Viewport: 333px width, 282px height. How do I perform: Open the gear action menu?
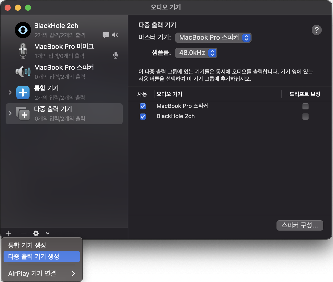point(36,233)
